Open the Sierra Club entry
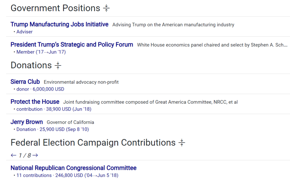This screenshot has width=290, height=179. [25, 82]
